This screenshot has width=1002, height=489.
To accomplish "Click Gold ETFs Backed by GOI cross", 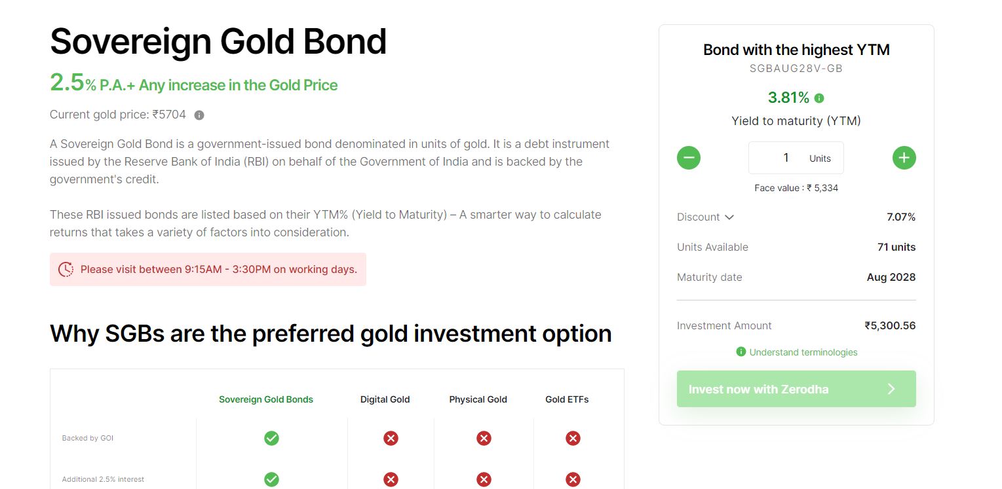I will [573, 438].
